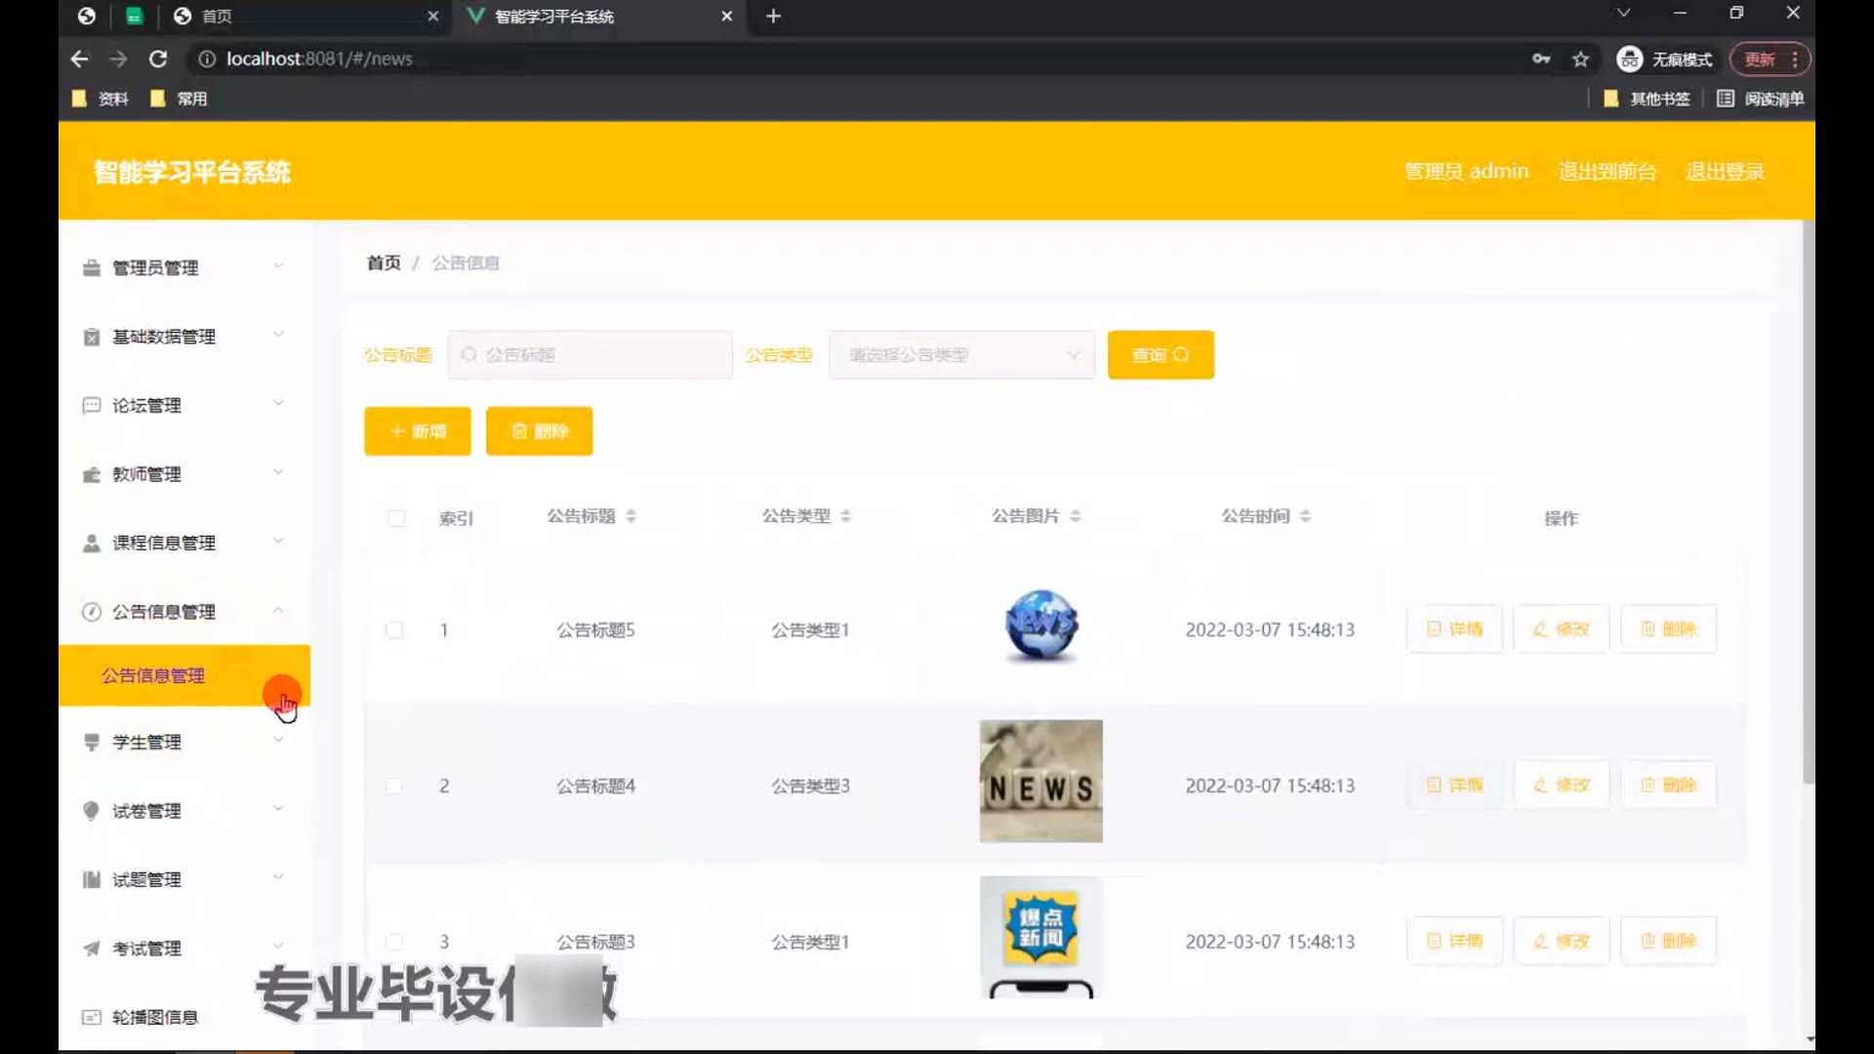Close the 首页 browser tab
Image resolution: width=1874 pixels, height=1054 pixels.
tap(433, 16)
